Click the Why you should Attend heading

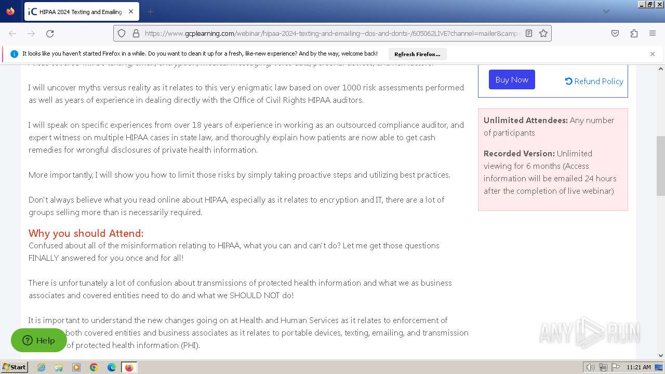pos(86,233)
